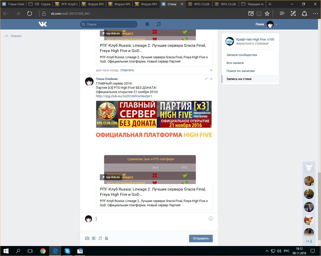321x256 pixels.
Task: Send the comment with Отправить
Action: coord(201,238)
